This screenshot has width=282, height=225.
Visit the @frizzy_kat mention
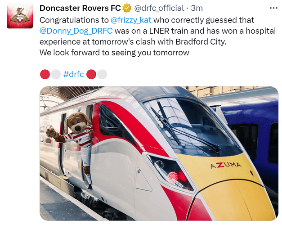click(x=131, y=20)
